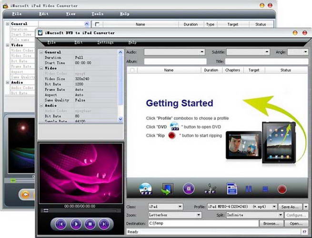Screen dimensions: 312x238
Task: Open the Settings menu
Action: click(x=105, y=42)
